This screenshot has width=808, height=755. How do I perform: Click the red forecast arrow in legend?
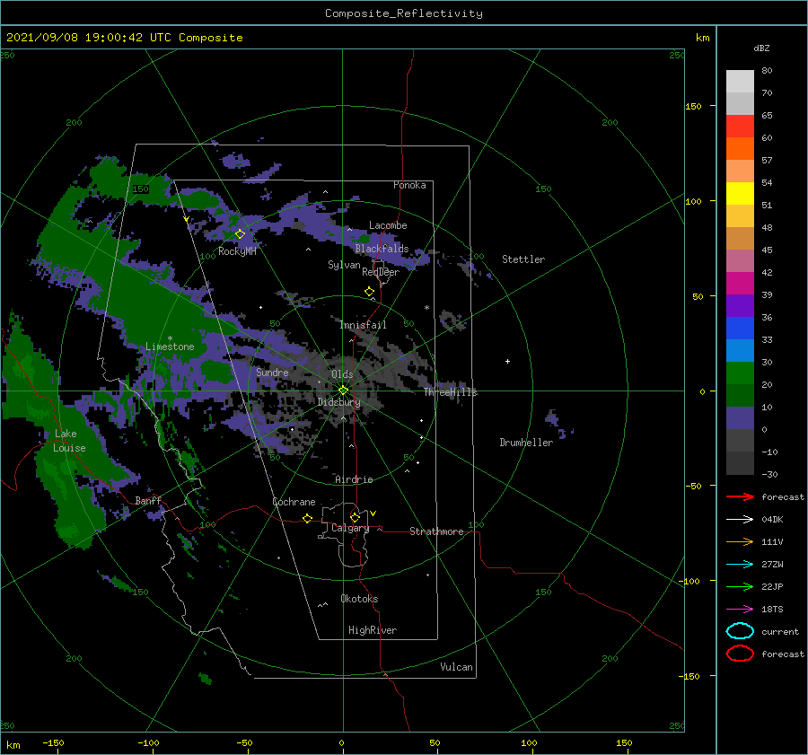click(740, 496)
